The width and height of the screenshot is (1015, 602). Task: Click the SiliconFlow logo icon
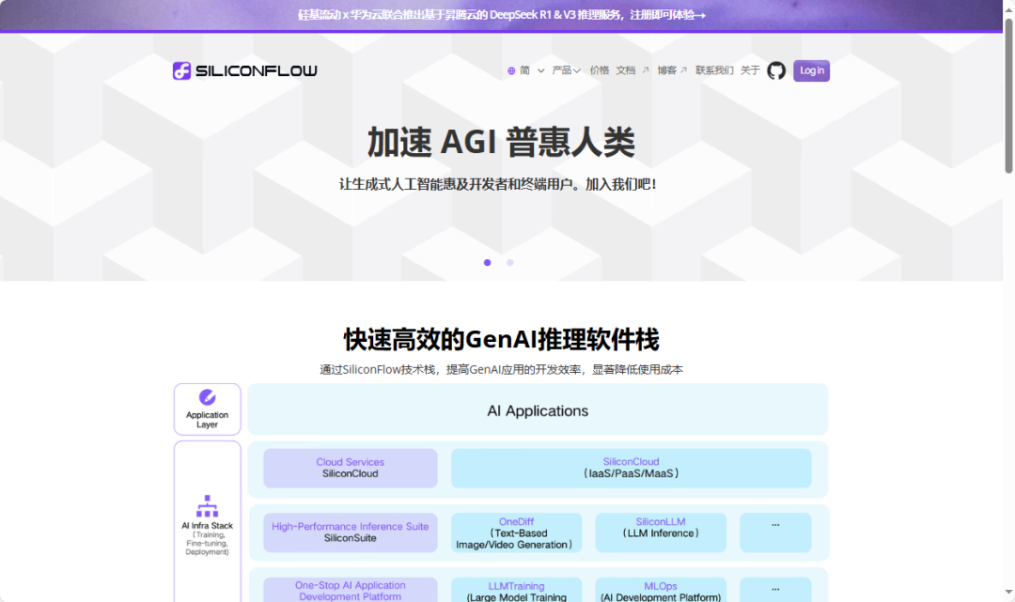coord(181,70)
